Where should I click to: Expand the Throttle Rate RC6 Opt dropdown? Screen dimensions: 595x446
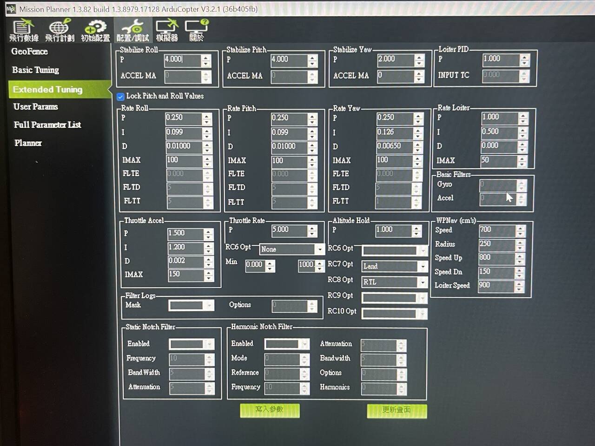319,249
